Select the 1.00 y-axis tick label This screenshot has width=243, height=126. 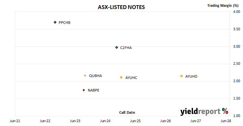(x=237, y=116)
